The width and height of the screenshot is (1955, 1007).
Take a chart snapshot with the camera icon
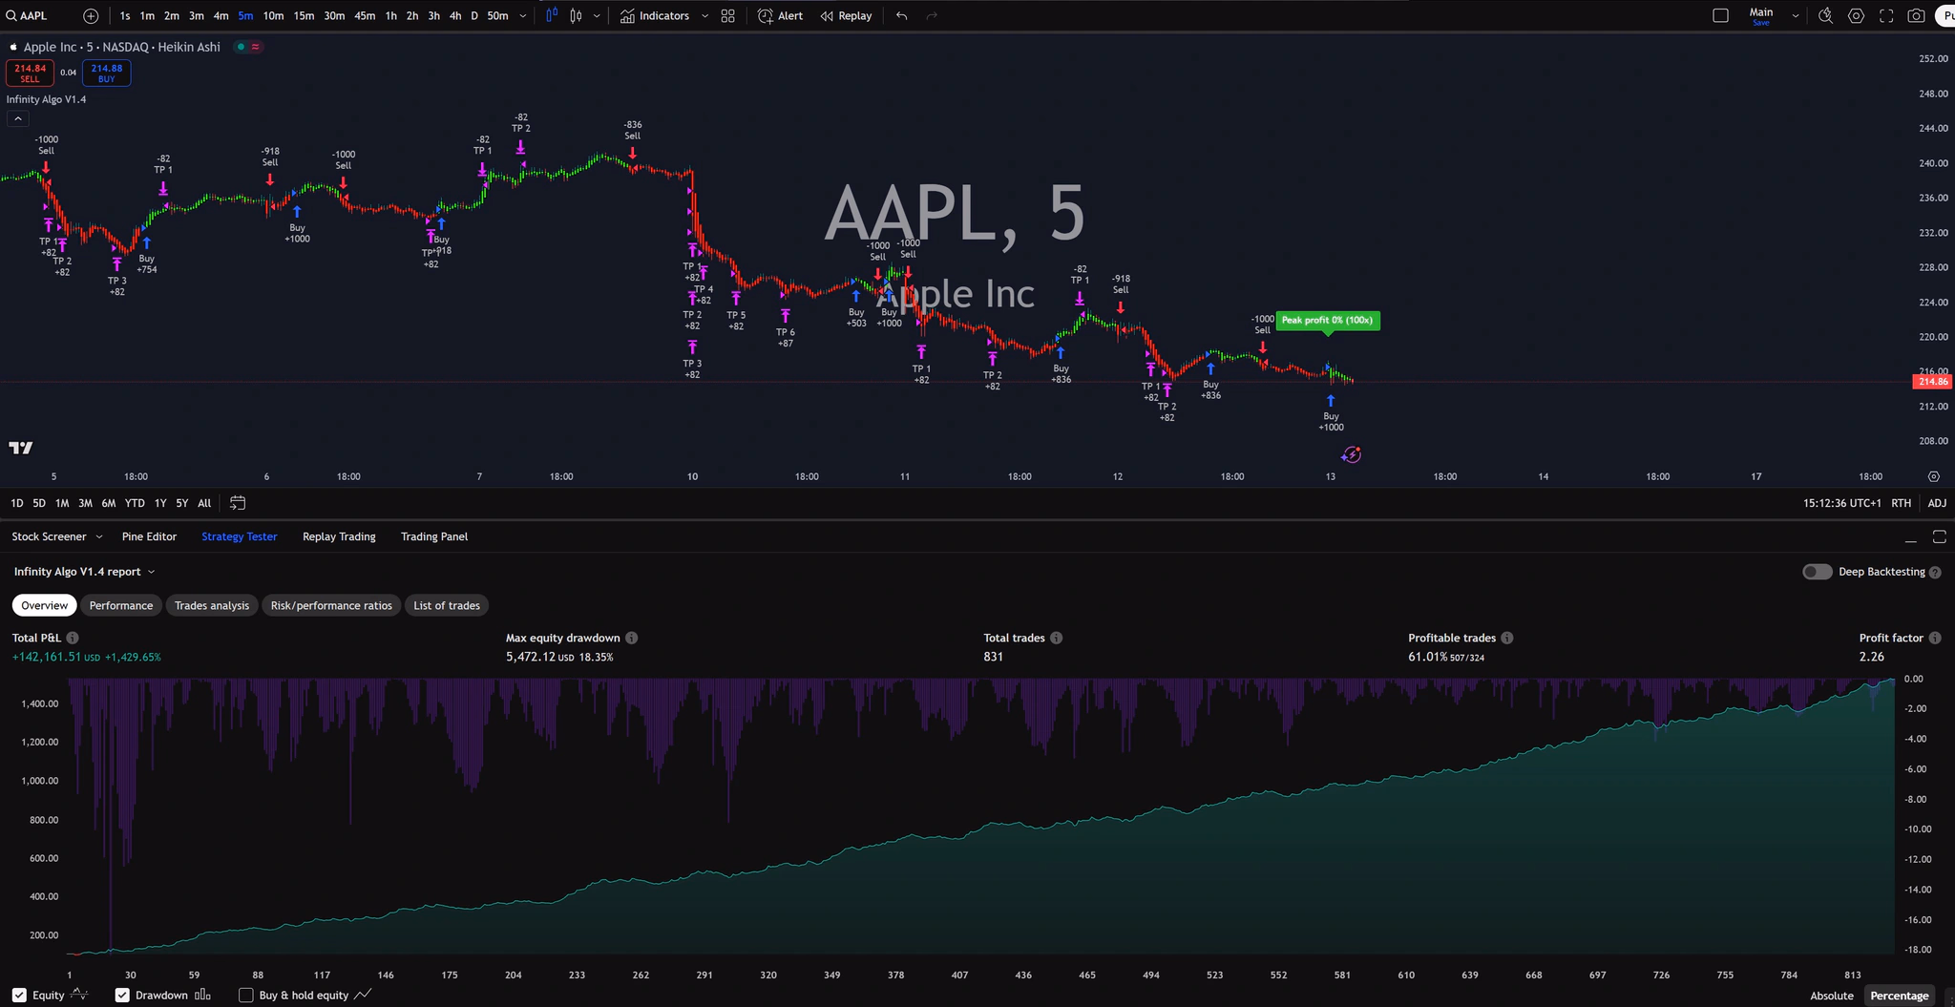pos(1917,15)
